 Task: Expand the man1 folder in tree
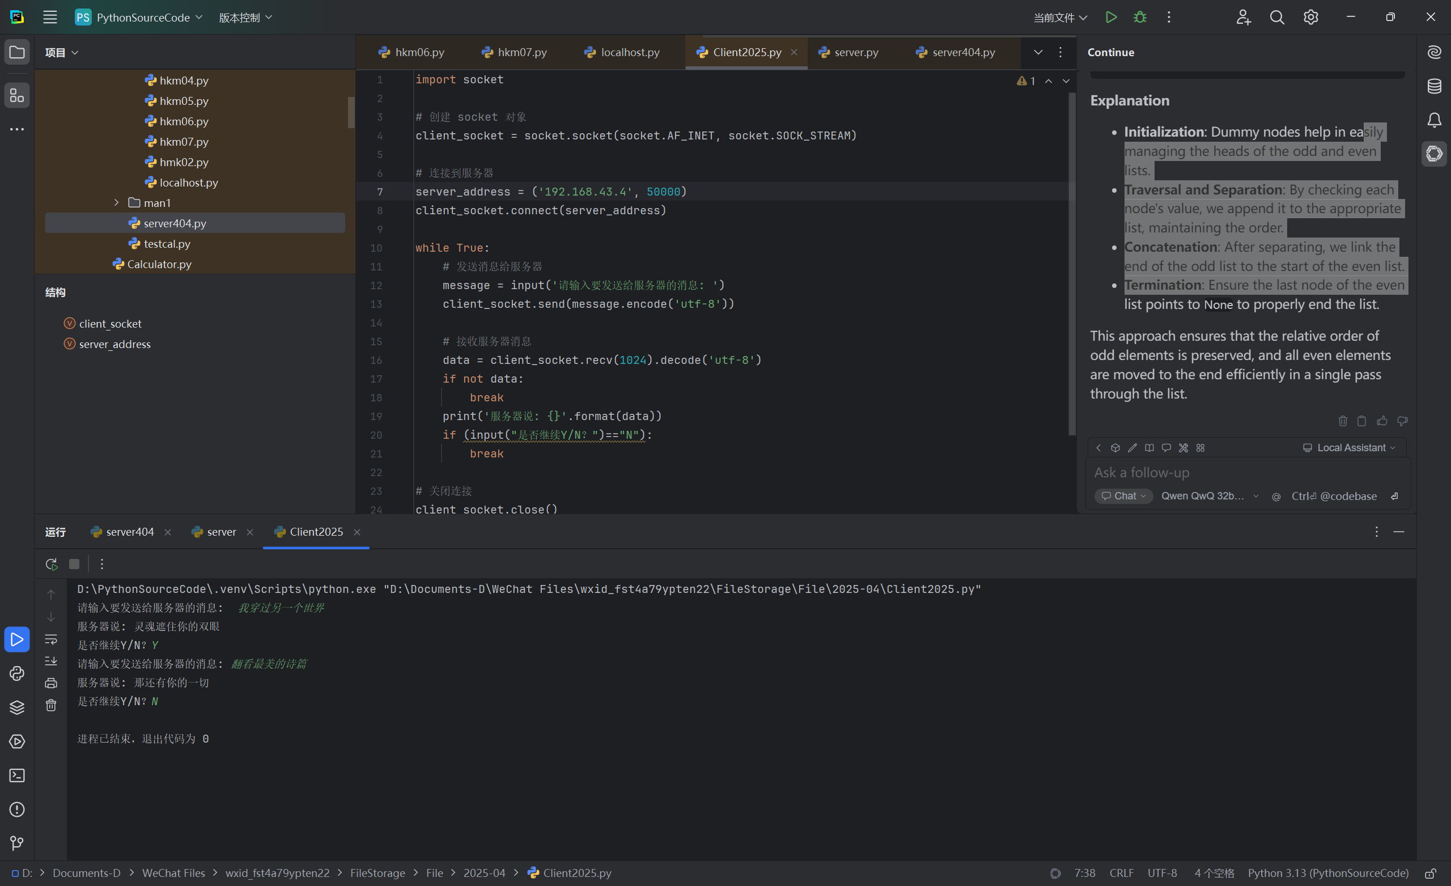click(x=116, y=202)
